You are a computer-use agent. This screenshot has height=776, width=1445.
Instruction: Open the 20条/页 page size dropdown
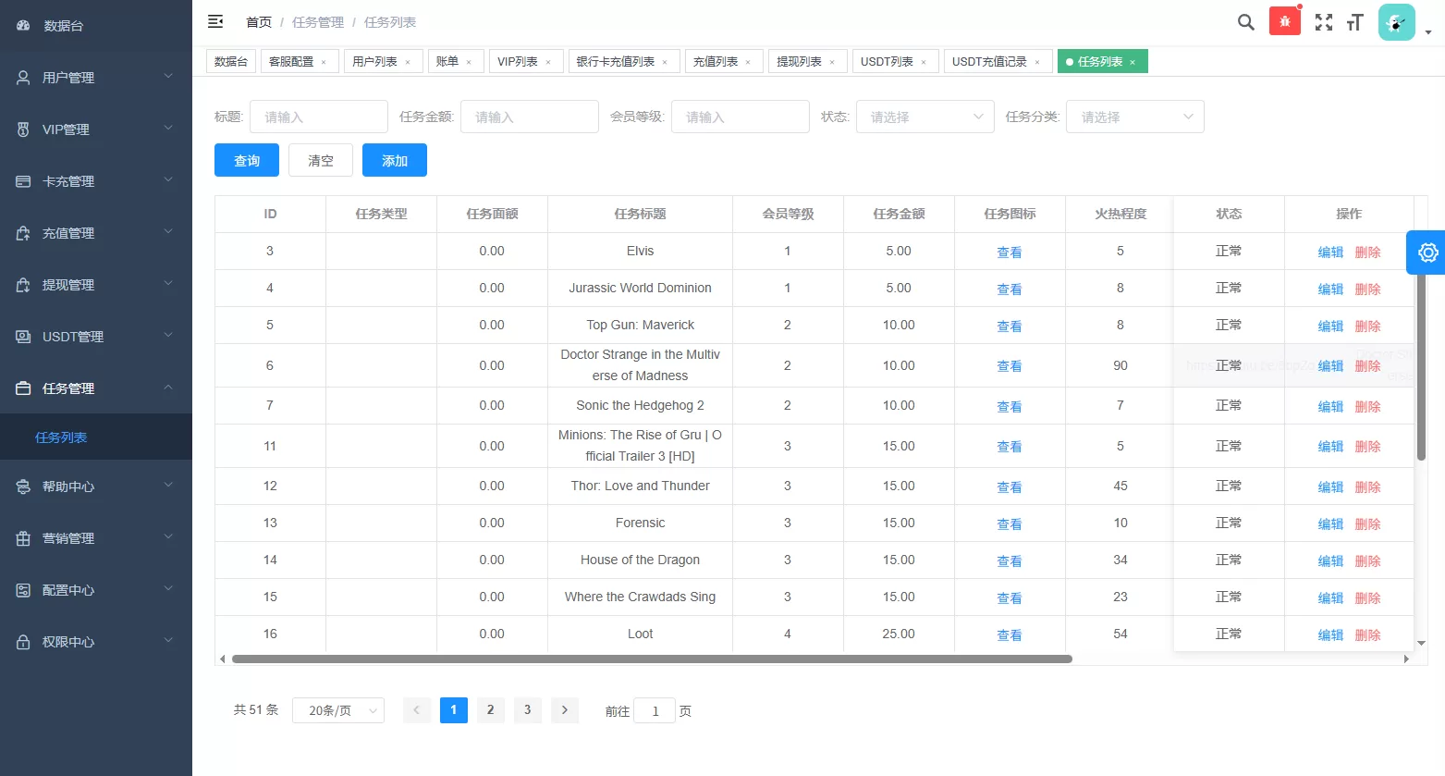tap(337, 709)
